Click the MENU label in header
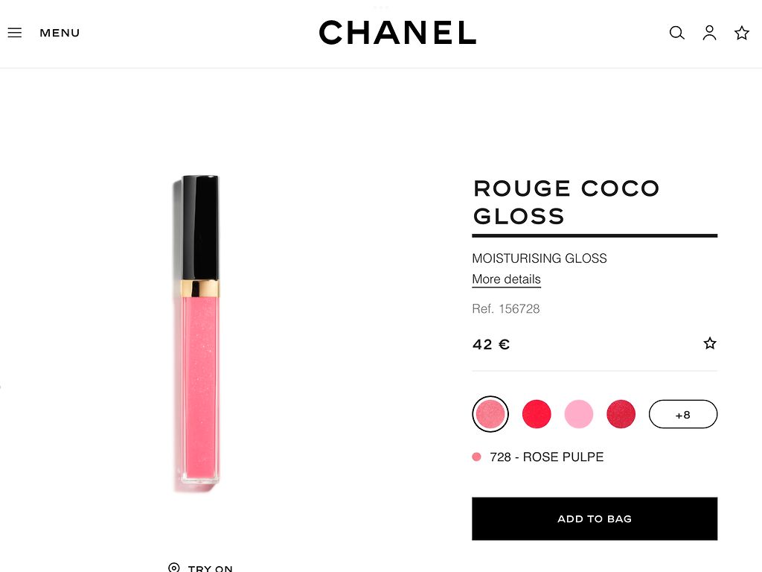The width and height of the screenshot is (762, 572). pyautogui.click(x=60, y=33)
